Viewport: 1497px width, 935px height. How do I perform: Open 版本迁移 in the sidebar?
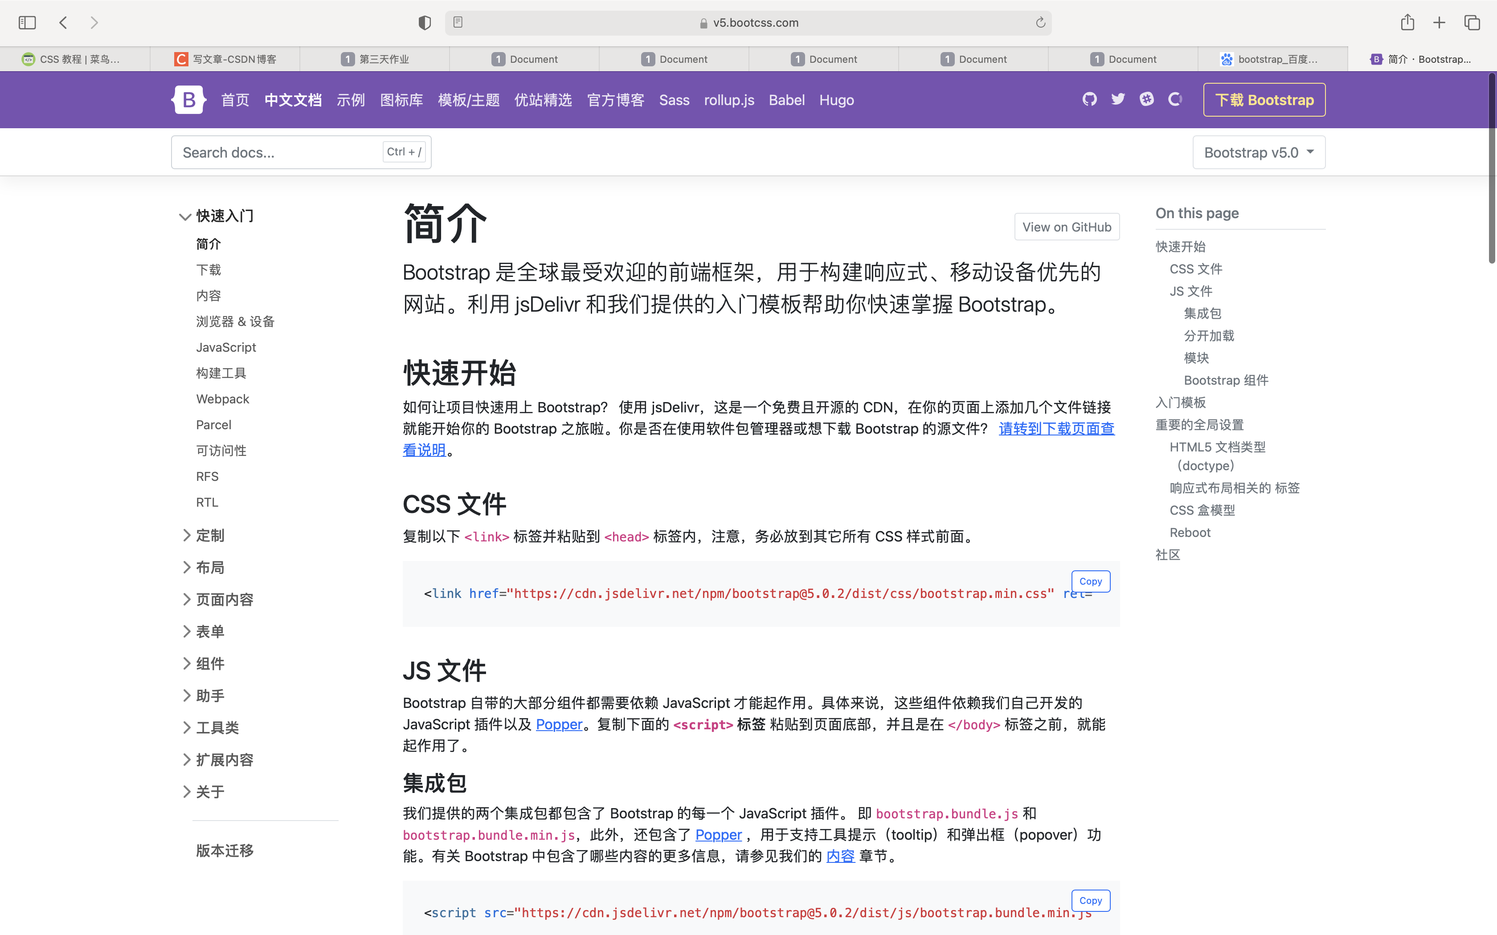(x=225, y=851)
